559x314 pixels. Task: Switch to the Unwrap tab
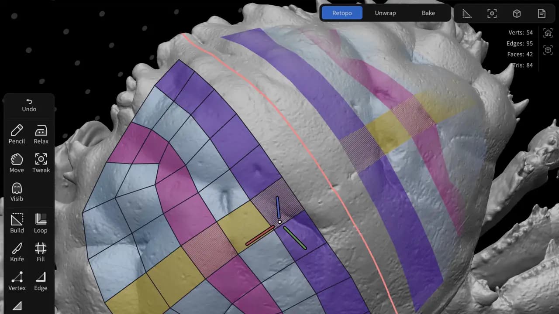tap(385, 13)
